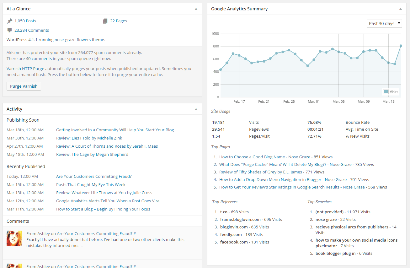Open Posts That Caught My Eye This Week
The image size is (410, 268).
[x=91, y=184]
